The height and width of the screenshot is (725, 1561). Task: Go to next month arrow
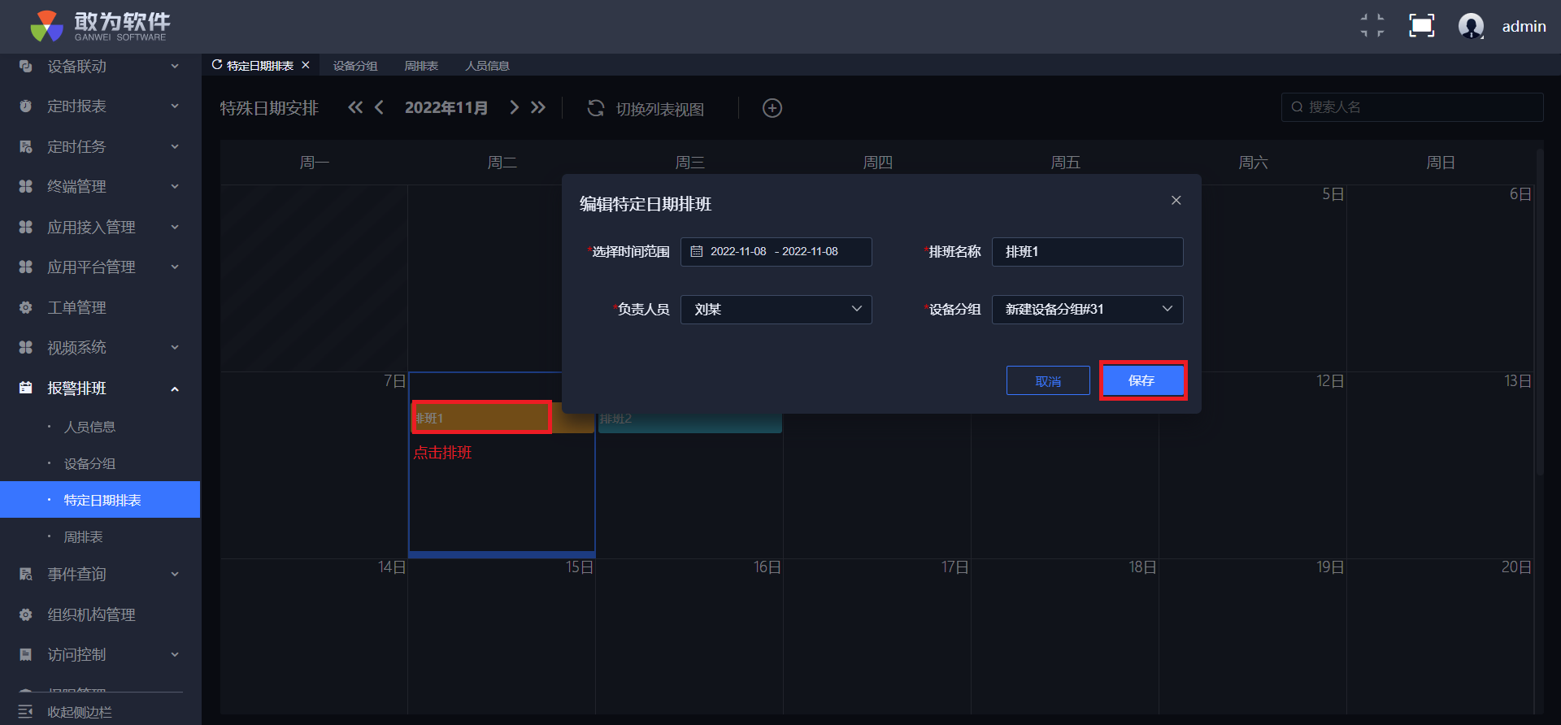[x=514, y=107]
